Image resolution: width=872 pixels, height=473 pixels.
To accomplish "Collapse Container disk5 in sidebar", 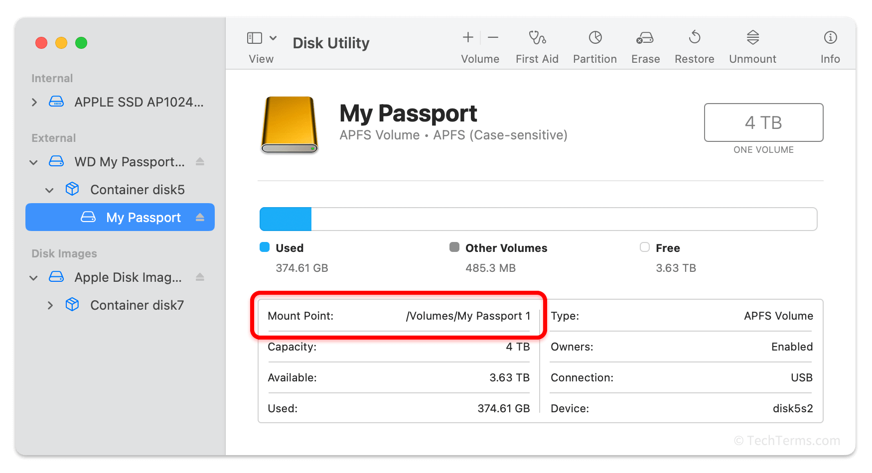I will coord(49,190).
